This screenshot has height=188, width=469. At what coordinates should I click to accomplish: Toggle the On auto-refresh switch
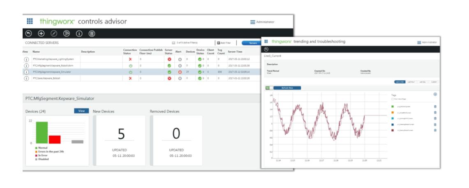pyautogui.click(x=269, y=88)
